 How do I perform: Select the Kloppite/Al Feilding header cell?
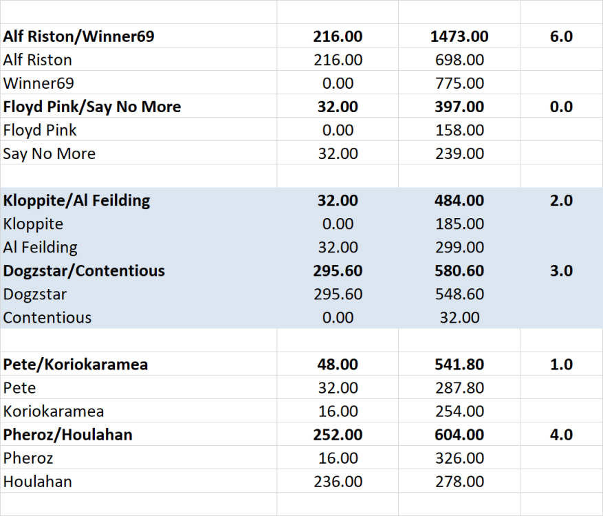tap(76, 200)
